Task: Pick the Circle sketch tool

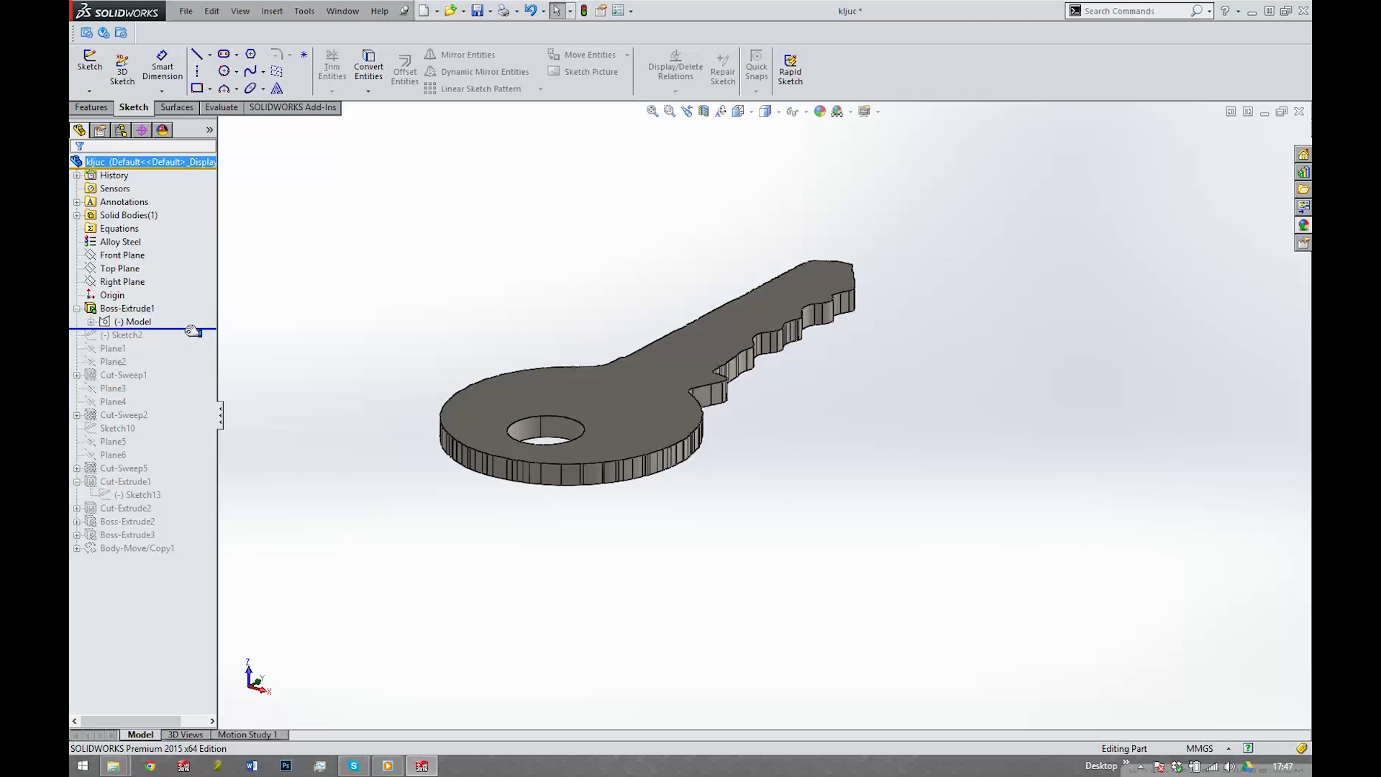Action: [225, 71]
